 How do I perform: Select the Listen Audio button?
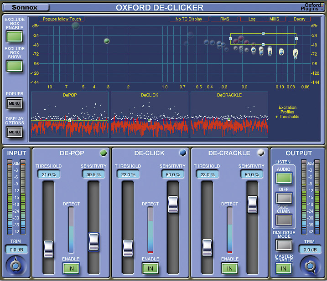pos(284,178)
